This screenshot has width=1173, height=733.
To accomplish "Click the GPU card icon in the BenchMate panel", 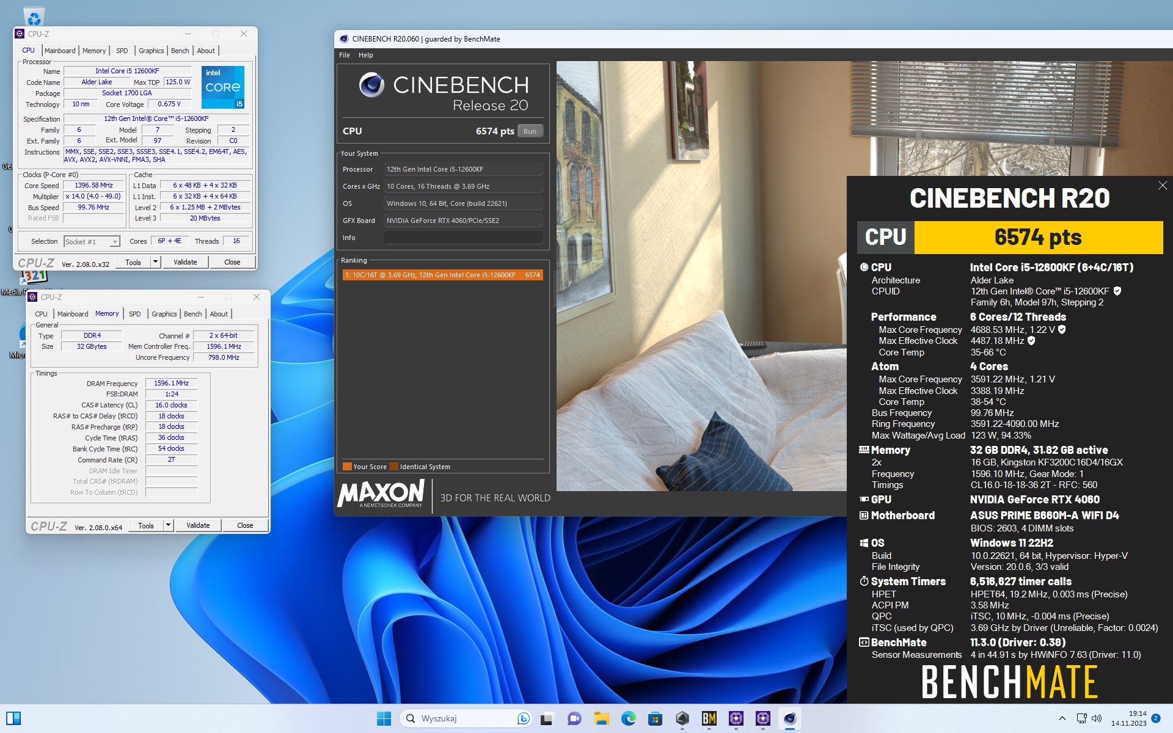I will coord(864,499).
